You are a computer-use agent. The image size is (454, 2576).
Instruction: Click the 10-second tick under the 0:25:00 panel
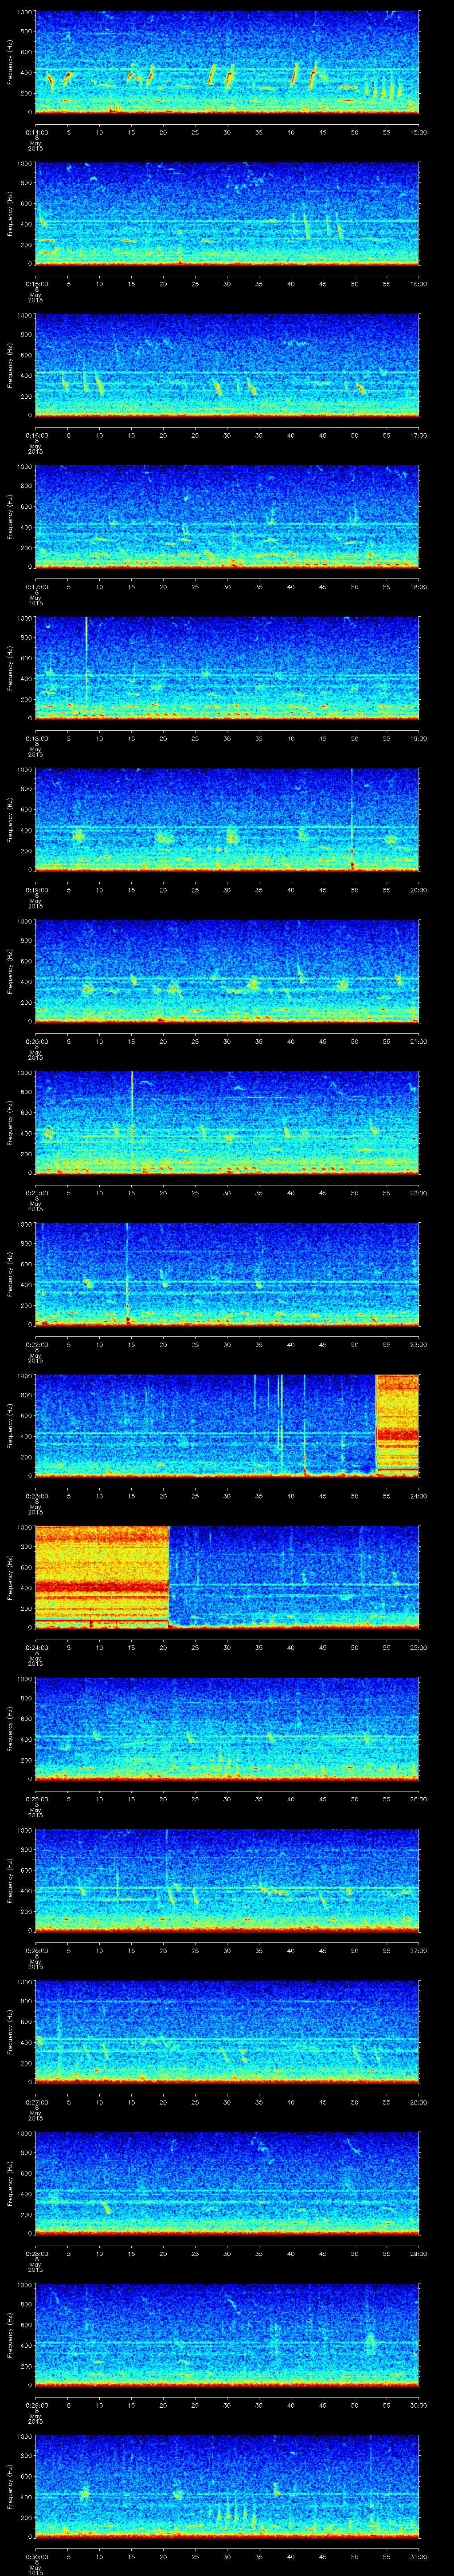tap(100, 1798)
